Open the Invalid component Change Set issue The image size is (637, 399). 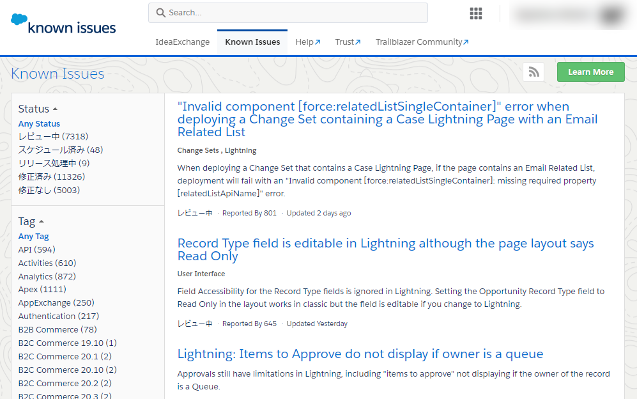(x=387, y=119)
